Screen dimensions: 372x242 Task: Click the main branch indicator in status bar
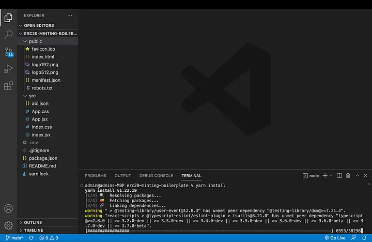pyautogui.click(x=13, y=238)
